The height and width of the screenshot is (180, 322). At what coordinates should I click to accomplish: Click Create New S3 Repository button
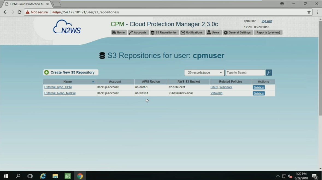[x=71, y=72]
